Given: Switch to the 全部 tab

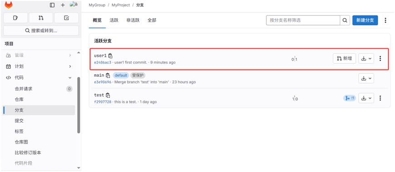Looking at the screenshot, I should pos(152,20).
